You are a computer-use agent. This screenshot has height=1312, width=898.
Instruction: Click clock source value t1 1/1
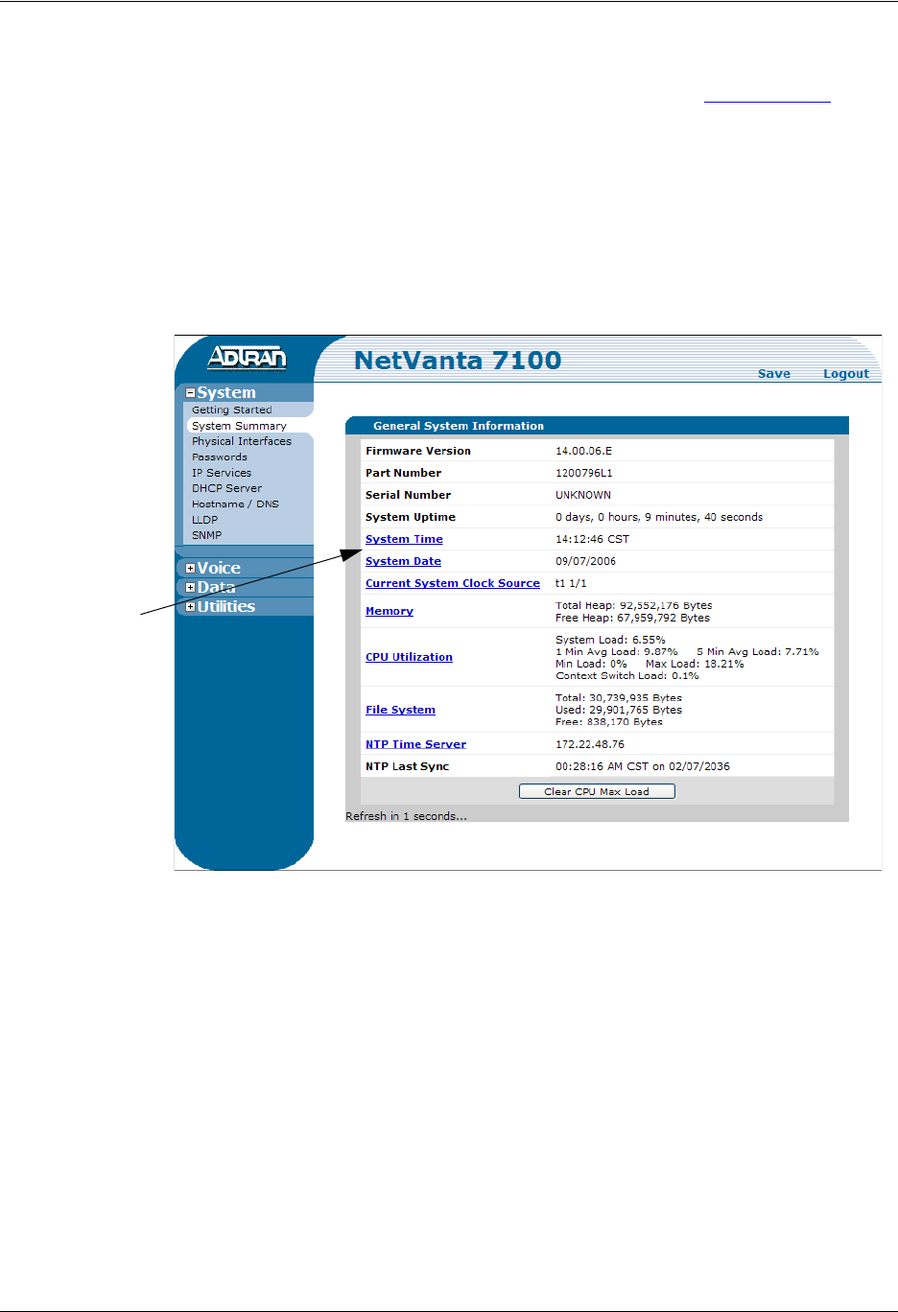(571, 583)
